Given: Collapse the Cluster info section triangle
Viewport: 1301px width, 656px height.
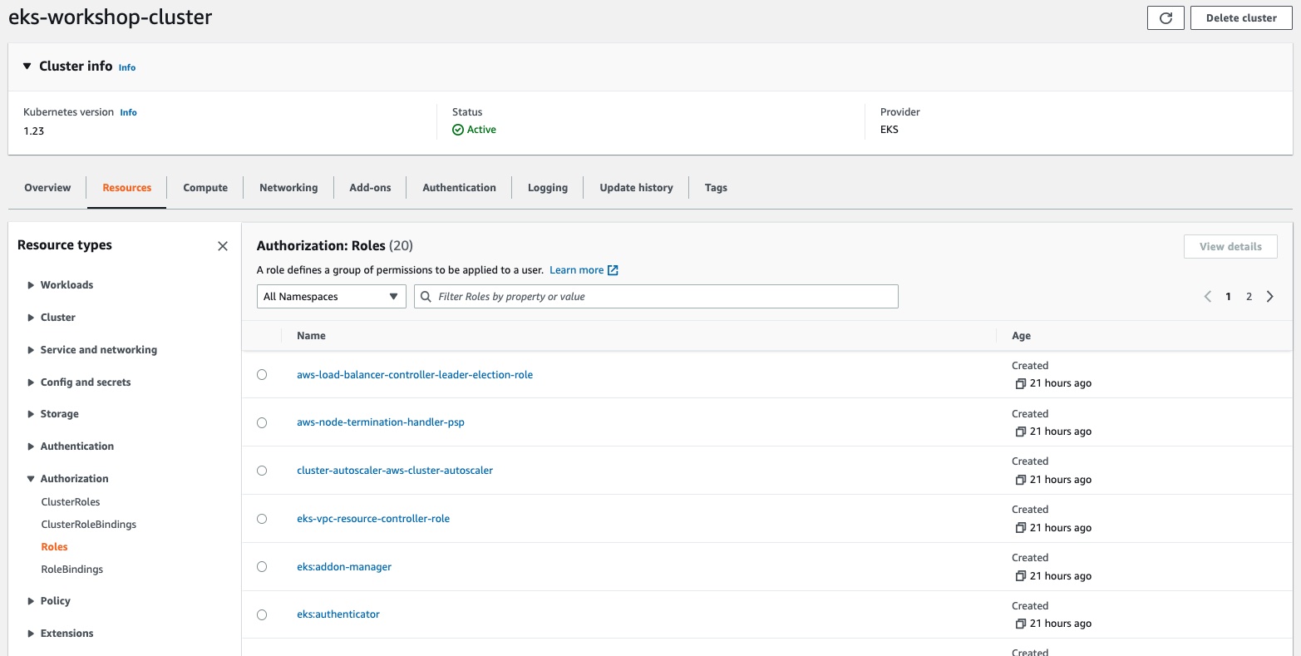Looking at the screenshot, I should (27, 67).
